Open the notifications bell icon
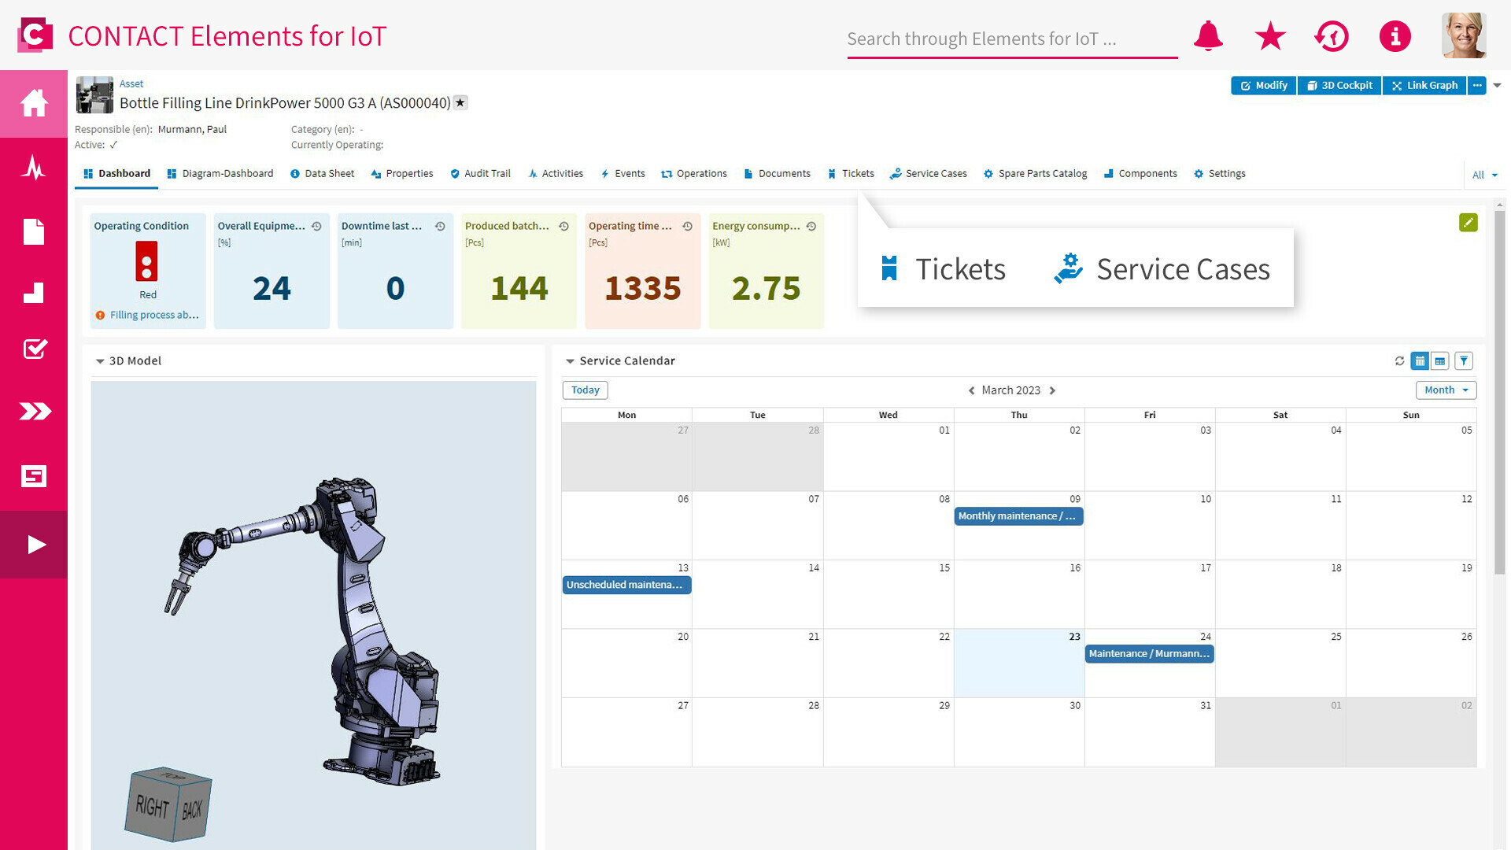1511x850 pixels. (x=1208, y=36)
